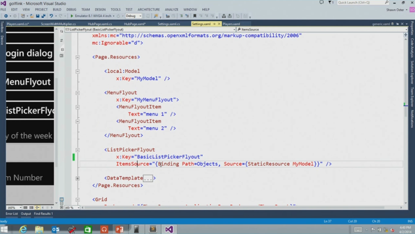415x234 pixels.
Task: Open the Find Results 1 tab
Action: coord(43,214)
